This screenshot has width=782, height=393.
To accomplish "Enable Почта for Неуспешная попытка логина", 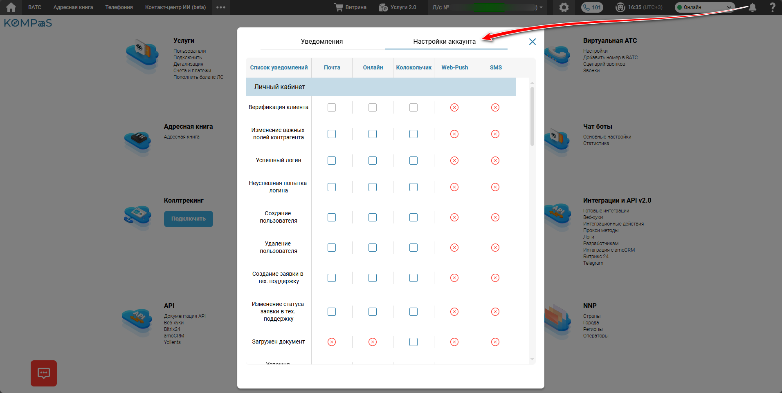I will pos(332,187).
